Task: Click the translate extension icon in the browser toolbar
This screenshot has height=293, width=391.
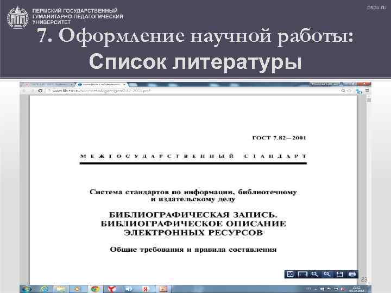Action: (x=359, y=91)
